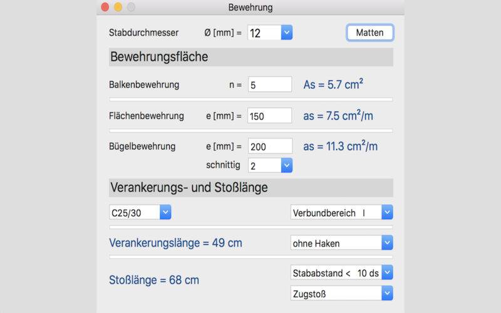Click the Balkenbewehrung n input field
The width and height of the screenshot is (501, 313).
coord(270,85)
